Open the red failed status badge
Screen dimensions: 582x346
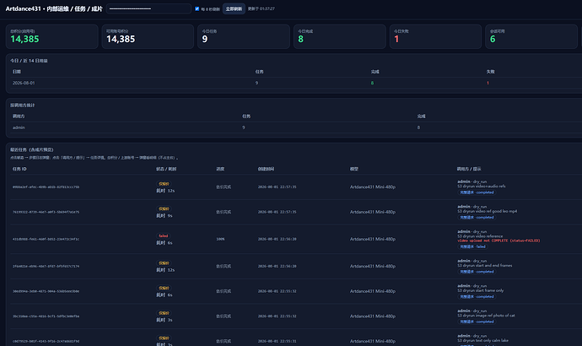pos(164,235)
